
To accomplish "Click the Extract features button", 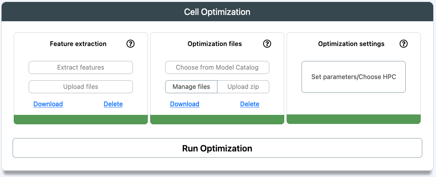I will coord(81,67).
